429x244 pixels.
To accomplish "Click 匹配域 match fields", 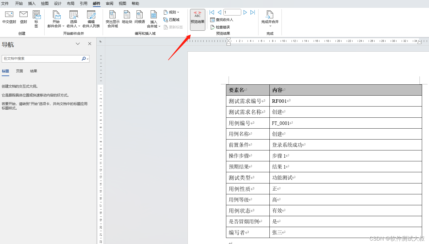I will coord(171,20).
